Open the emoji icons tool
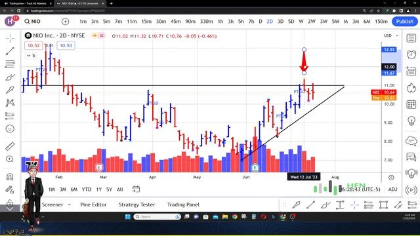420x236 pixels. (x=10, y=129)
